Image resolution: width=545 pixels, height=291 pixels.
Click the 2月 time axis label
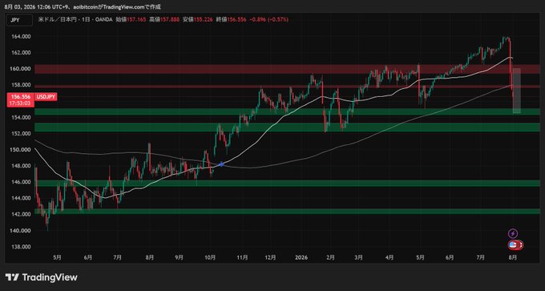tap(330, 257)
